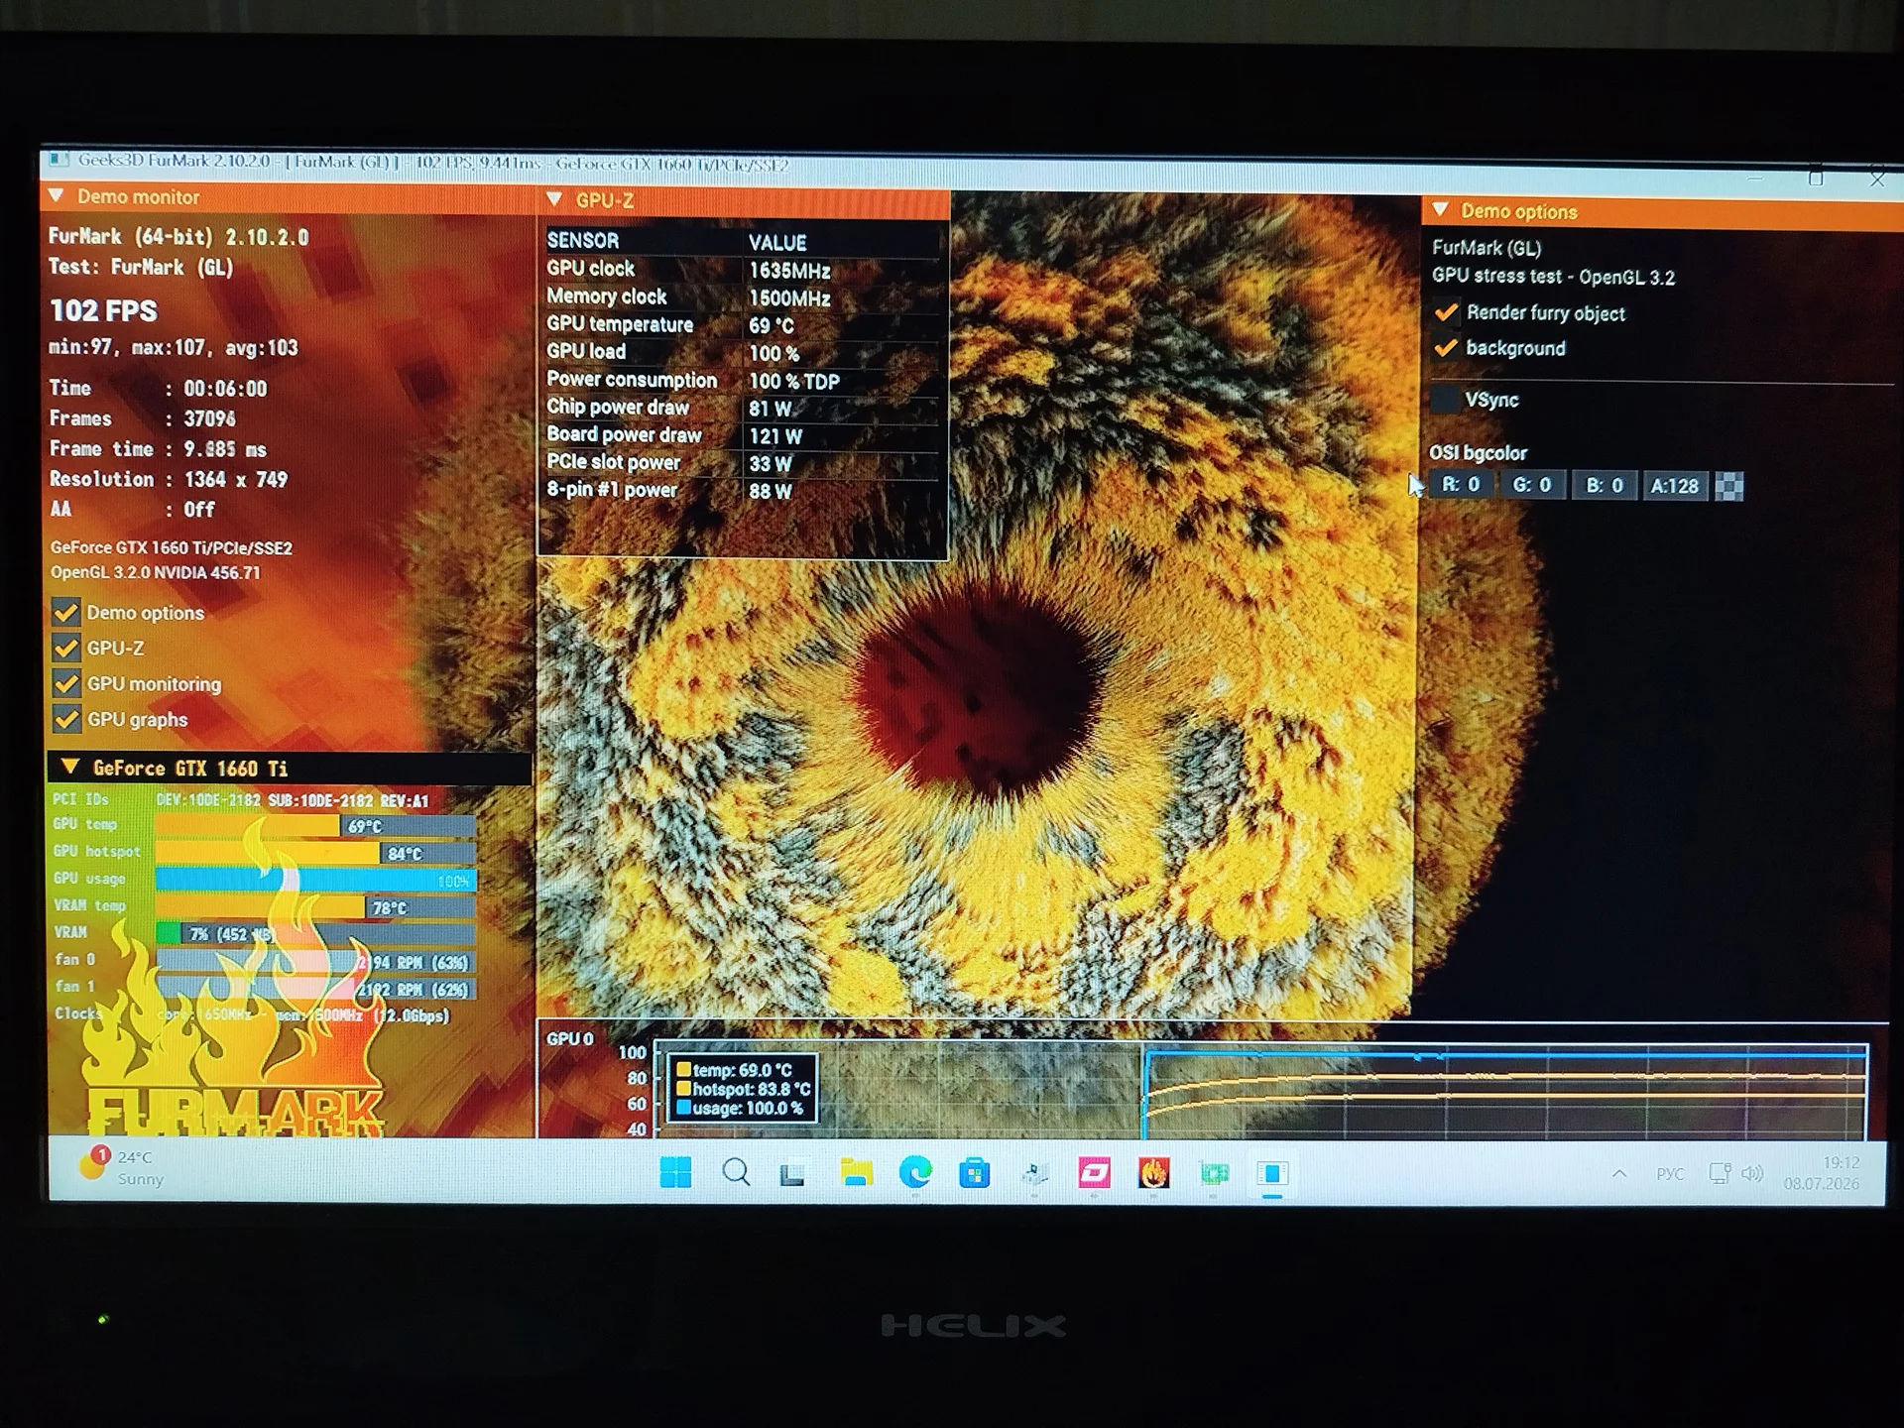Click the Resolution 1364 x 749 line
This screenshot has height=1428, width=1904.
pyautogui.click(x=169, y=479)
